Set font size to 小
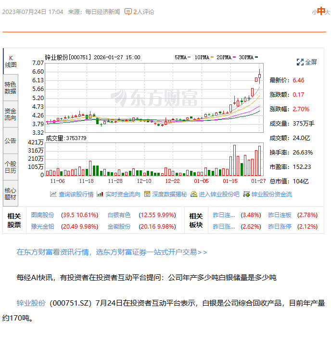The width and height of the screenshot is (331, 347). click(x=314, y=13)
